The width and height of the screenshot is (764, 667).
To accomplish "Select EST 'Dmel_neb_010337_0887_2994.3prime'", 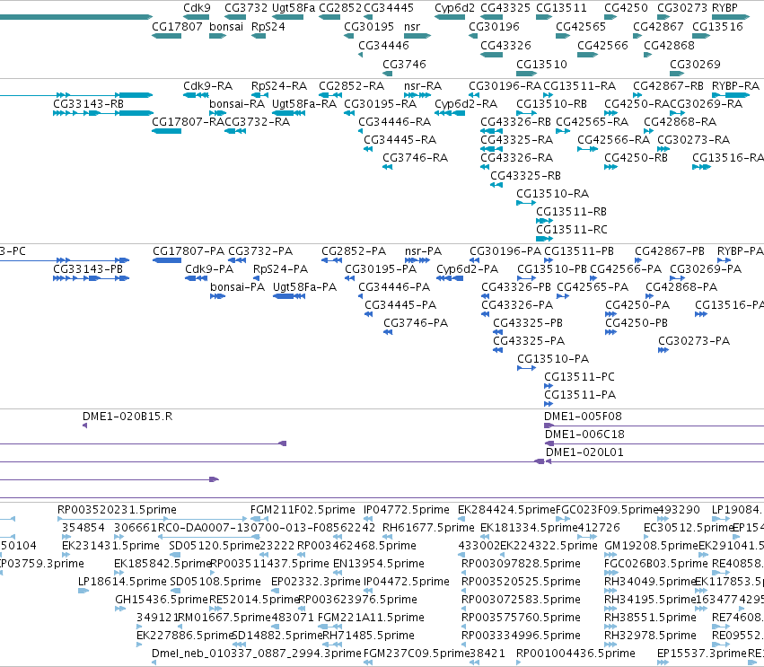I will coord(256,654).
